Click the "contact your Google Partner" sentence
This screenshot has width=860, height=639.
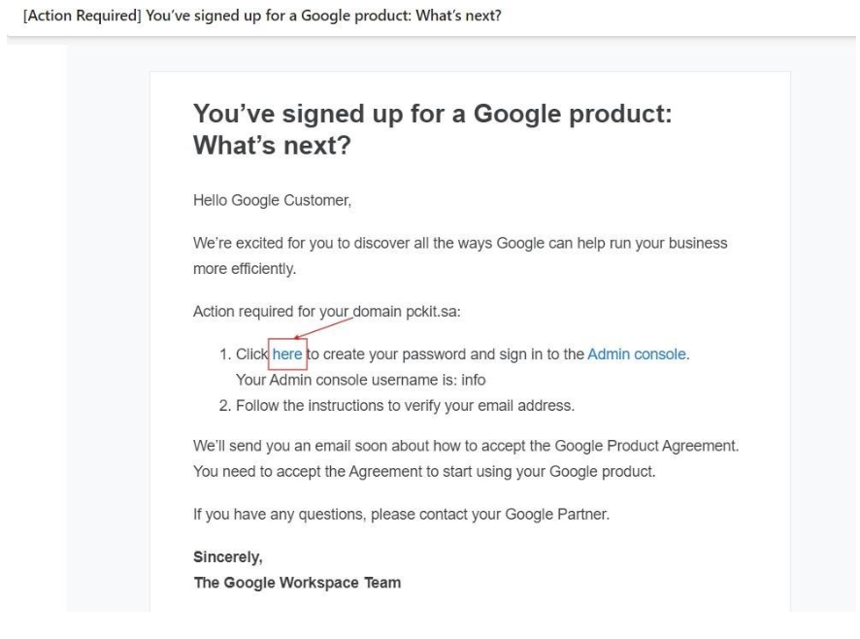coord(401,515)
